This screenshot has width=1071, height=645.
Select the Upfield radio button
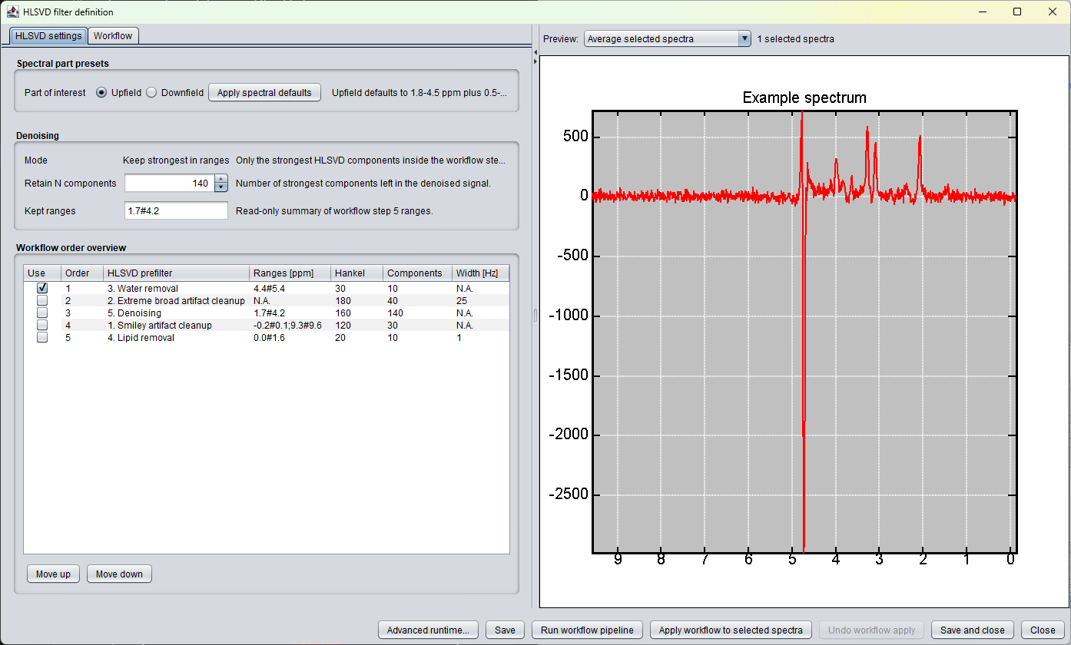pos(101,92)
